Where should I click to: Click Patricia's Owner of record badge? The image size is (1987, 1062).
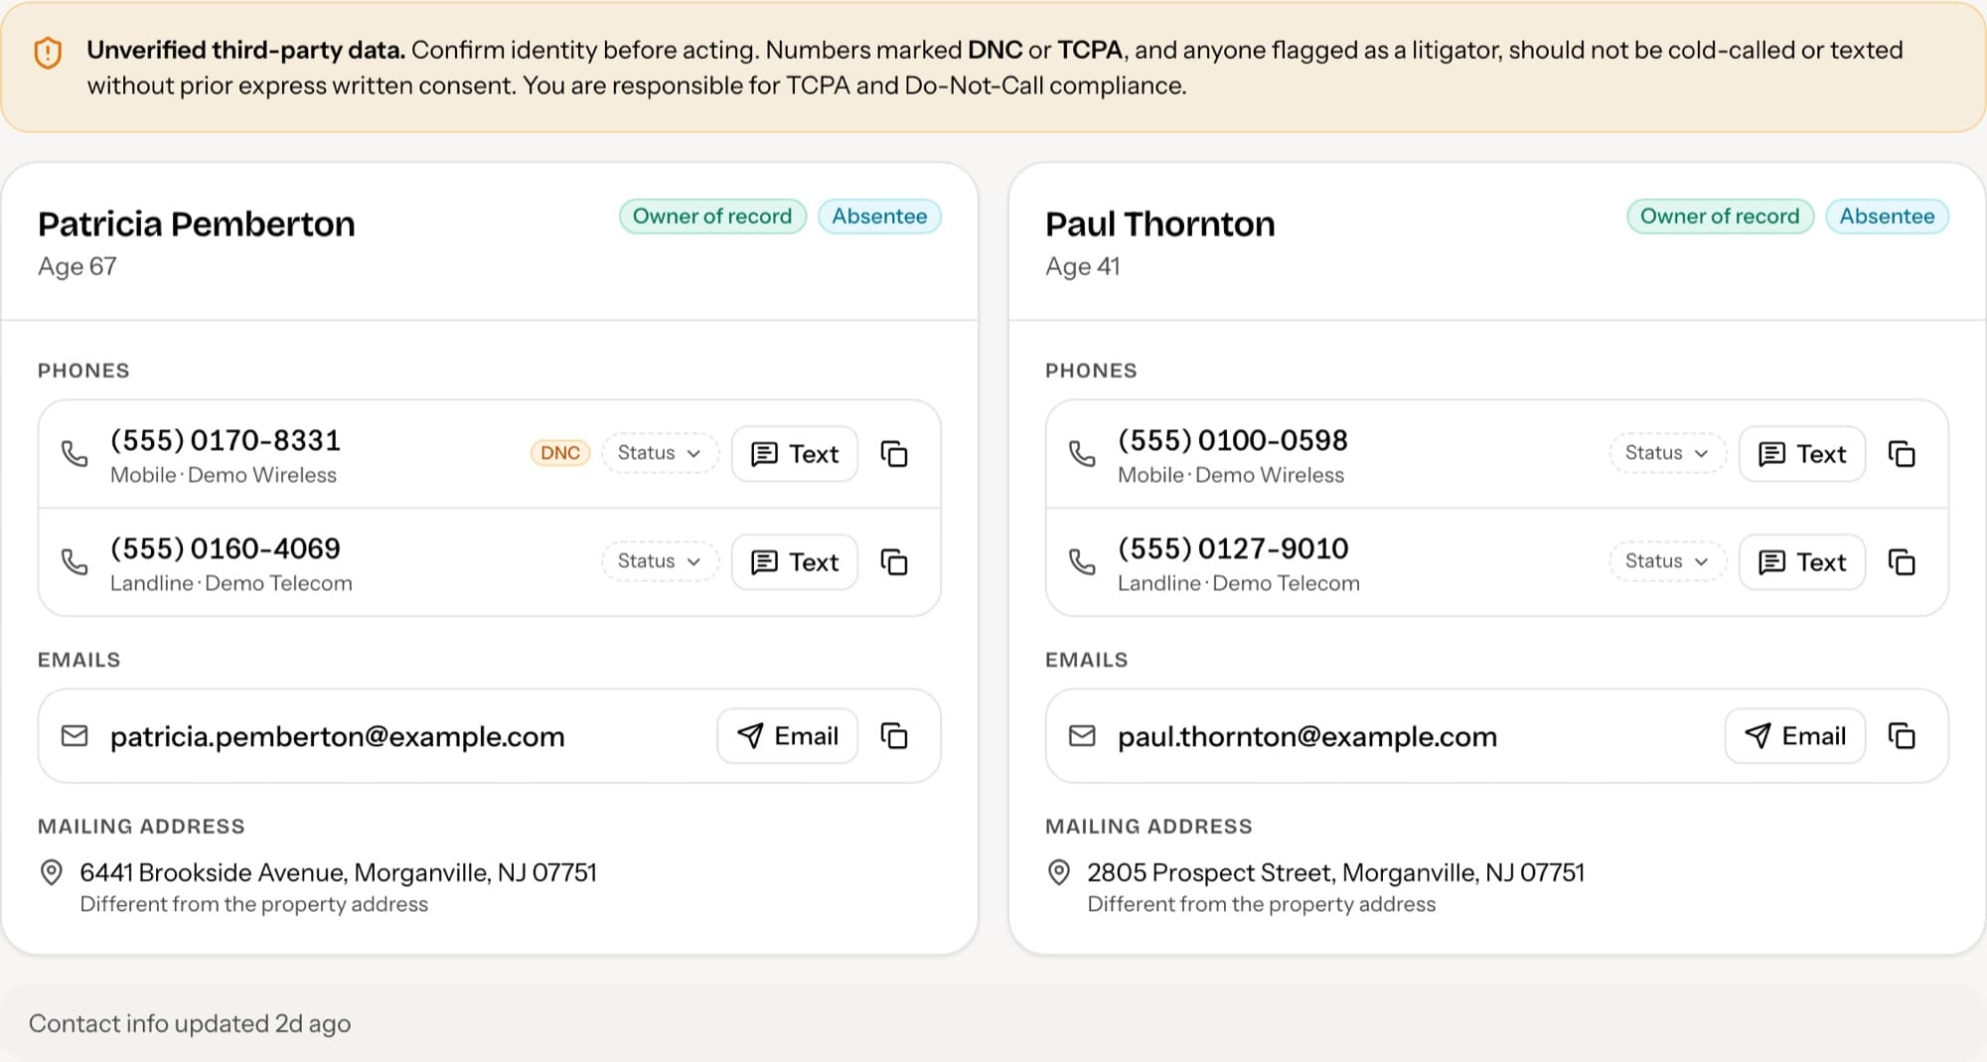[x=712, y=217]
